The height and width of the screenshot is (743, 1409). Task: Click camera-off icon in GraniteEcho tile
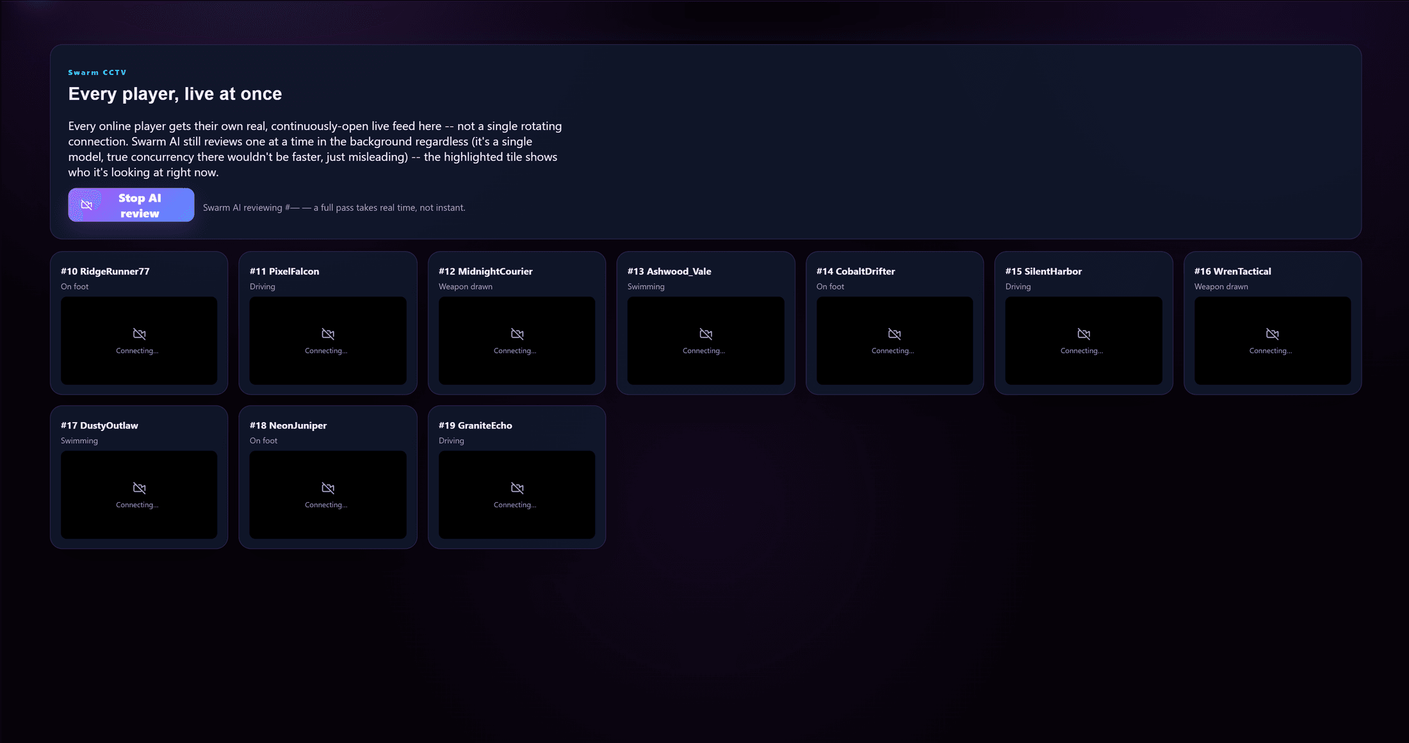coord(517,488)
